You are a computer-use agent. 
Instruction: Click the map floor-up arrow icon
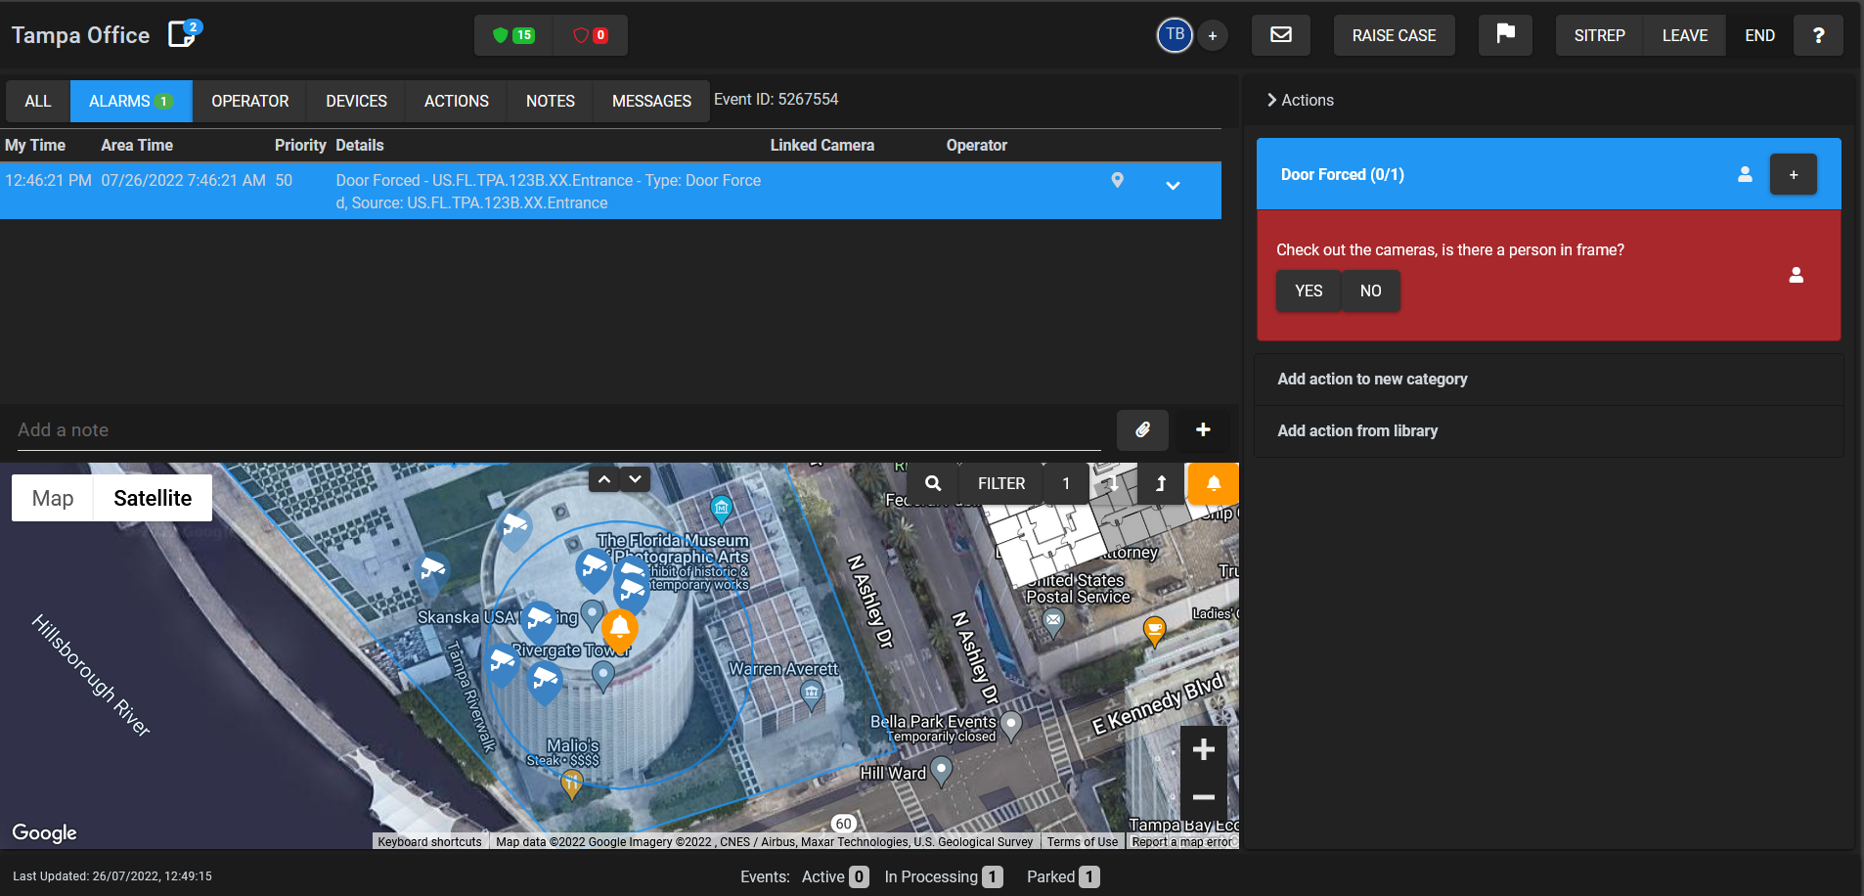click(1161, 483)
